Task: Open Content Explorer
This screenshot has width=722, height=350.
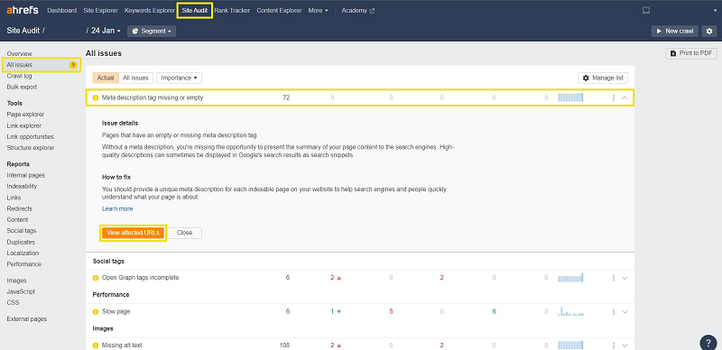Action: pos(279,11)
